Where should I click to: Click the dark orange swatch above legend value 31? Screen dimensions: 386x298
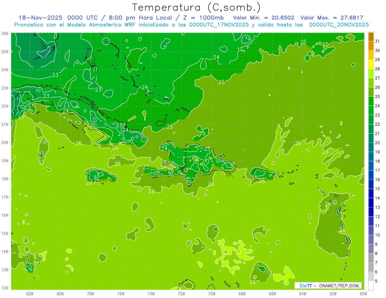pyautogui.click(x=371, y=37)
